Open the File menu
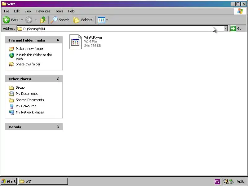The image size is (248, 186). pyautogui.click(x=7, y=11)
